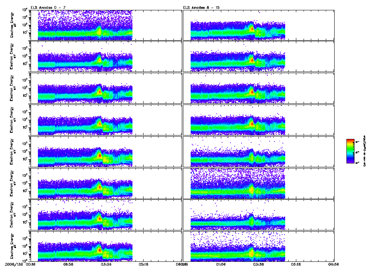Click the 10^4 tick label on the top panel's energy axis
Viewport: 392px width, 271px height.
point(25,10)
